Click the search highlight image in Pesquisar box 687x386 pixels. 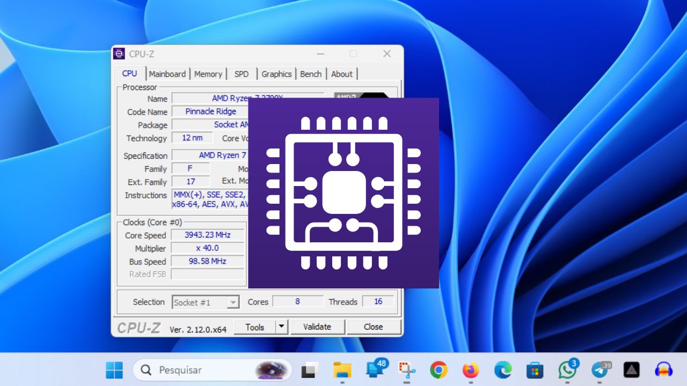(272, 370)
